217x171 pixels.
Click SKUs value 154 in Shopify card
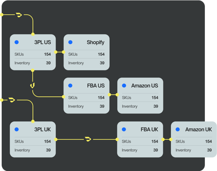coord(101,54)
